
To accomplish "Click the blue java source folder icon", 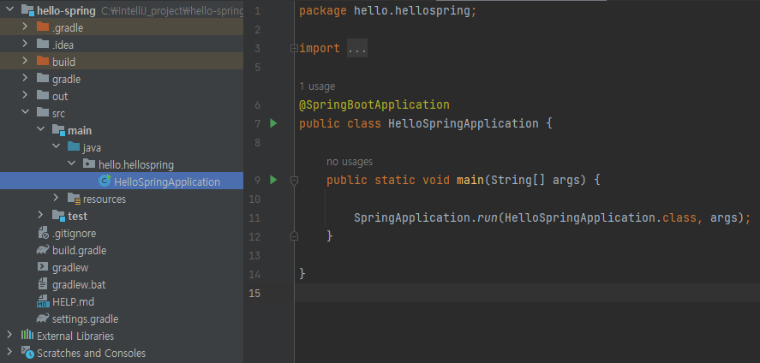I will point(74,147).
